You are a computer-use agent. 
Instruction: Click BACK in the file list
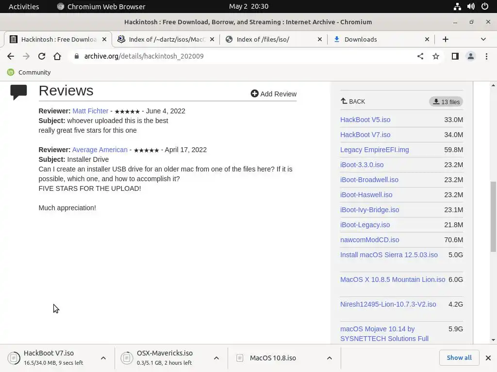(353, 102)
